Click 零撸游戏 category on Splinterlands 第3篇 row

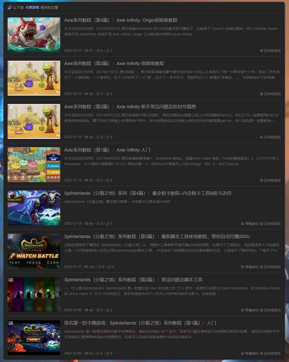[x=249, y=267]
